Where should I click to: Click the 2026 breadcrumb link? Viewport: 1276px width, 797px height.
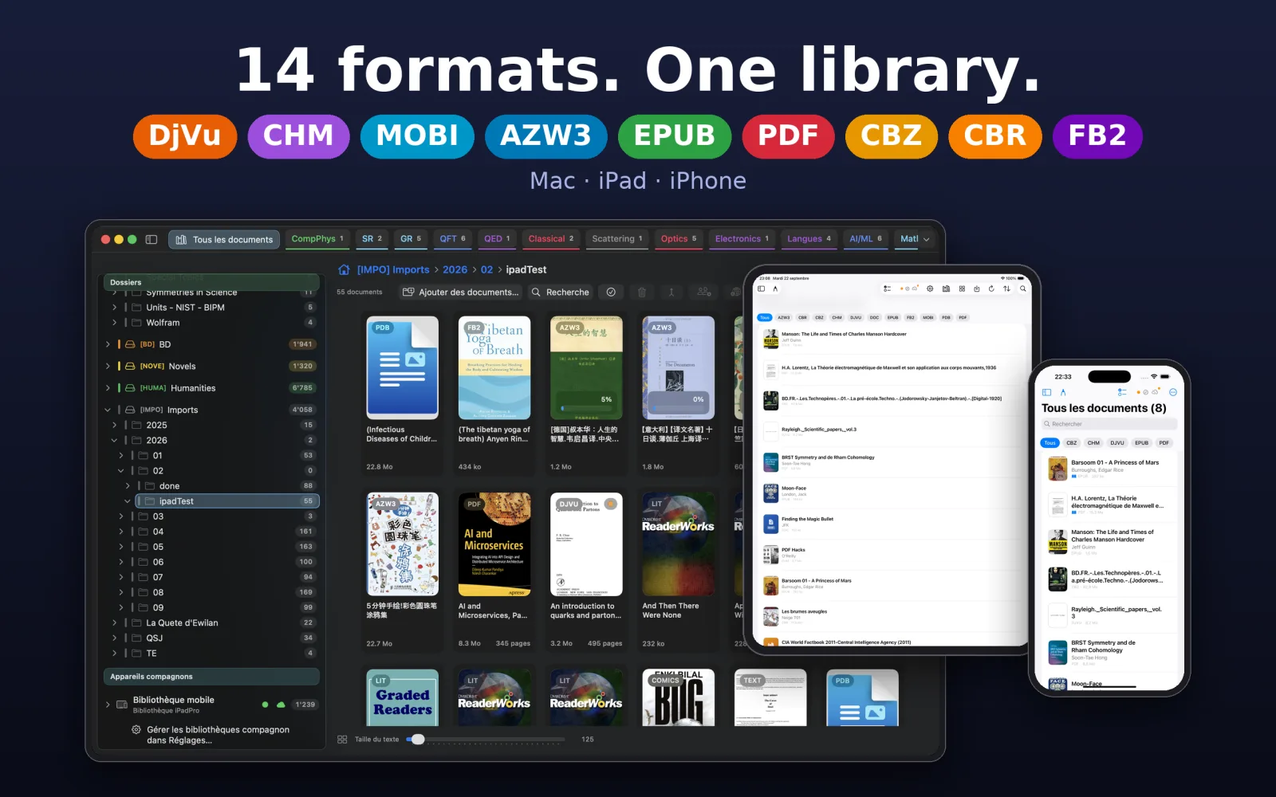pos(455,269)
